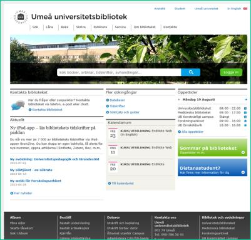Open Åtkomst utanför Campus footer link
The image size is (251, 240).
tap(126, 233)
